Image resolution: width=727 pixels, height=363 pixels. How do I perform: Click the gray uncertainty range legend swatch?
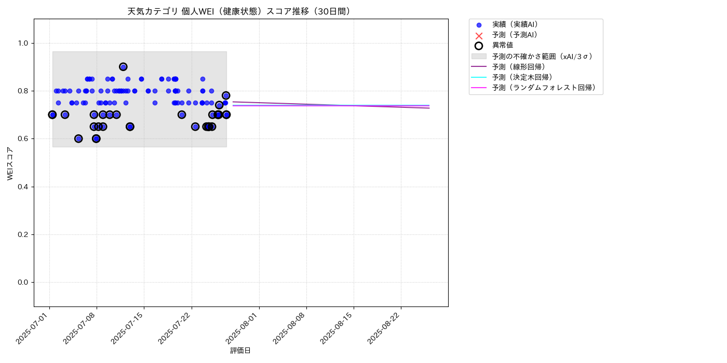click(x=479, y=56)
